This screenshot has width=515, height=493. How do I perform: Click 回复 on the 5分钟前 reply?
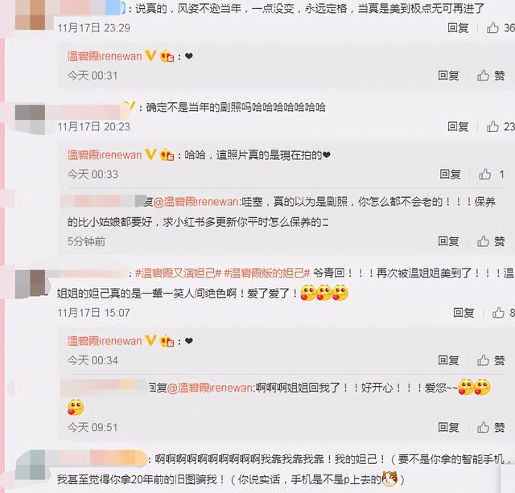coord(448,241)
